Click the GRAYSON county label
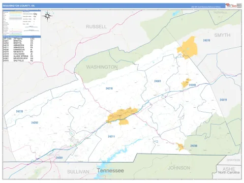 pos(233,160)
